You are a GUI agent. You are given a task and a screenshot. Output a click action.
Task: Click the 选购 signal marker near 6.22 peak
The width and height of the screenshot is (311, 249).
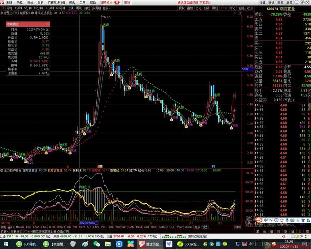pos(105,24)
